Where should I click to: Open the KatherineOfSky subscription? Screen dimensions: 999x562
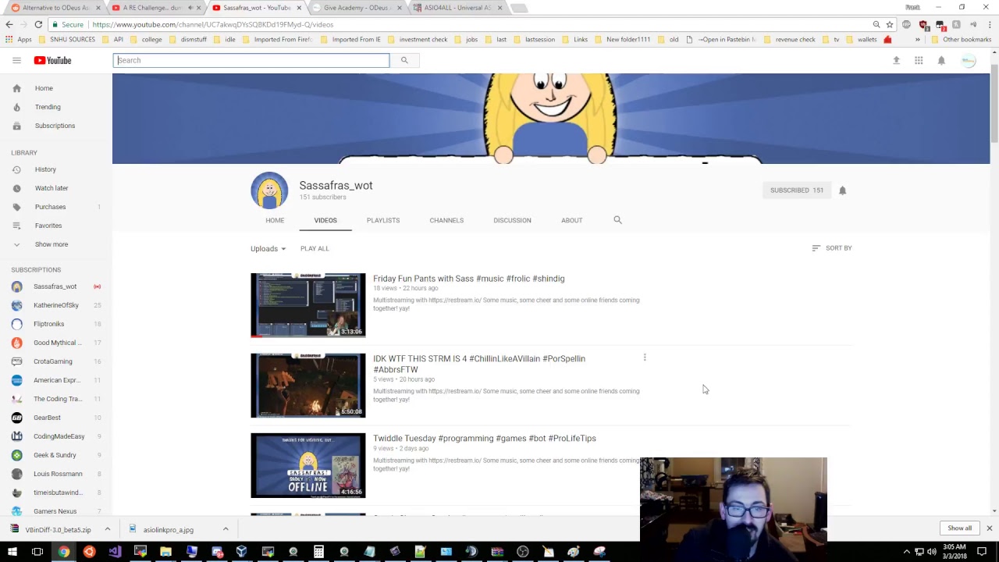click(x=56, y=305)
